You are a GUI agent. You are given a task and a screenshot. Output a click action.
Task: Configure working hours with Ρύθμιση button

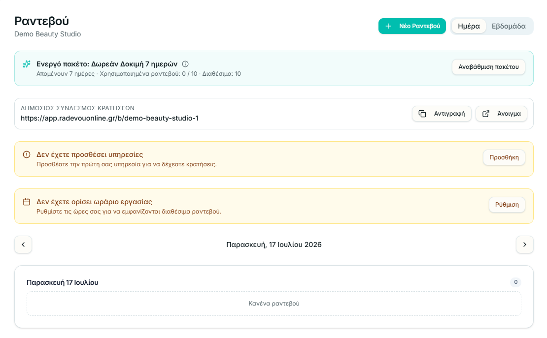507,205
